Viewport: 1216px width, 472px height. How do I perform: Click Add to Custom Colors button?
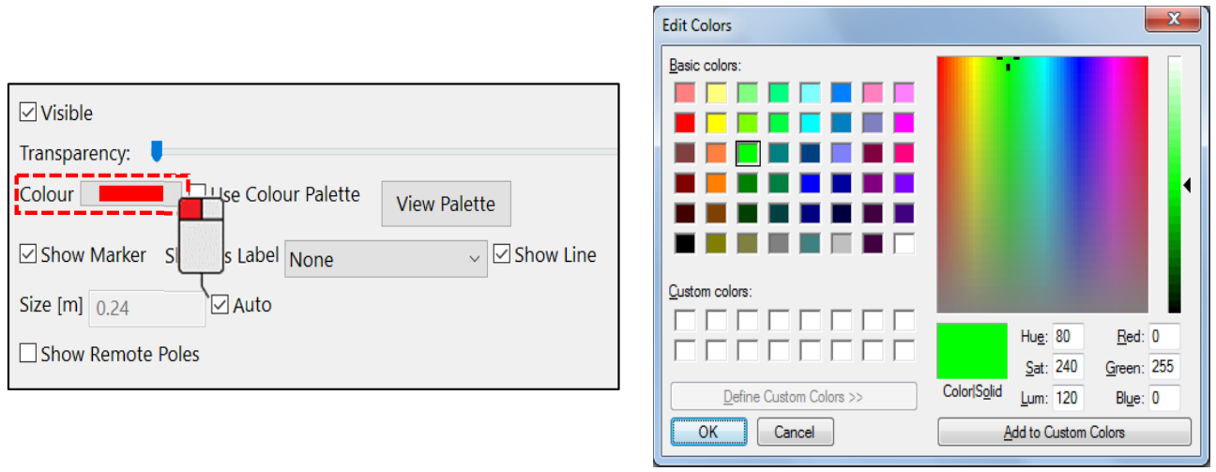1064,433
